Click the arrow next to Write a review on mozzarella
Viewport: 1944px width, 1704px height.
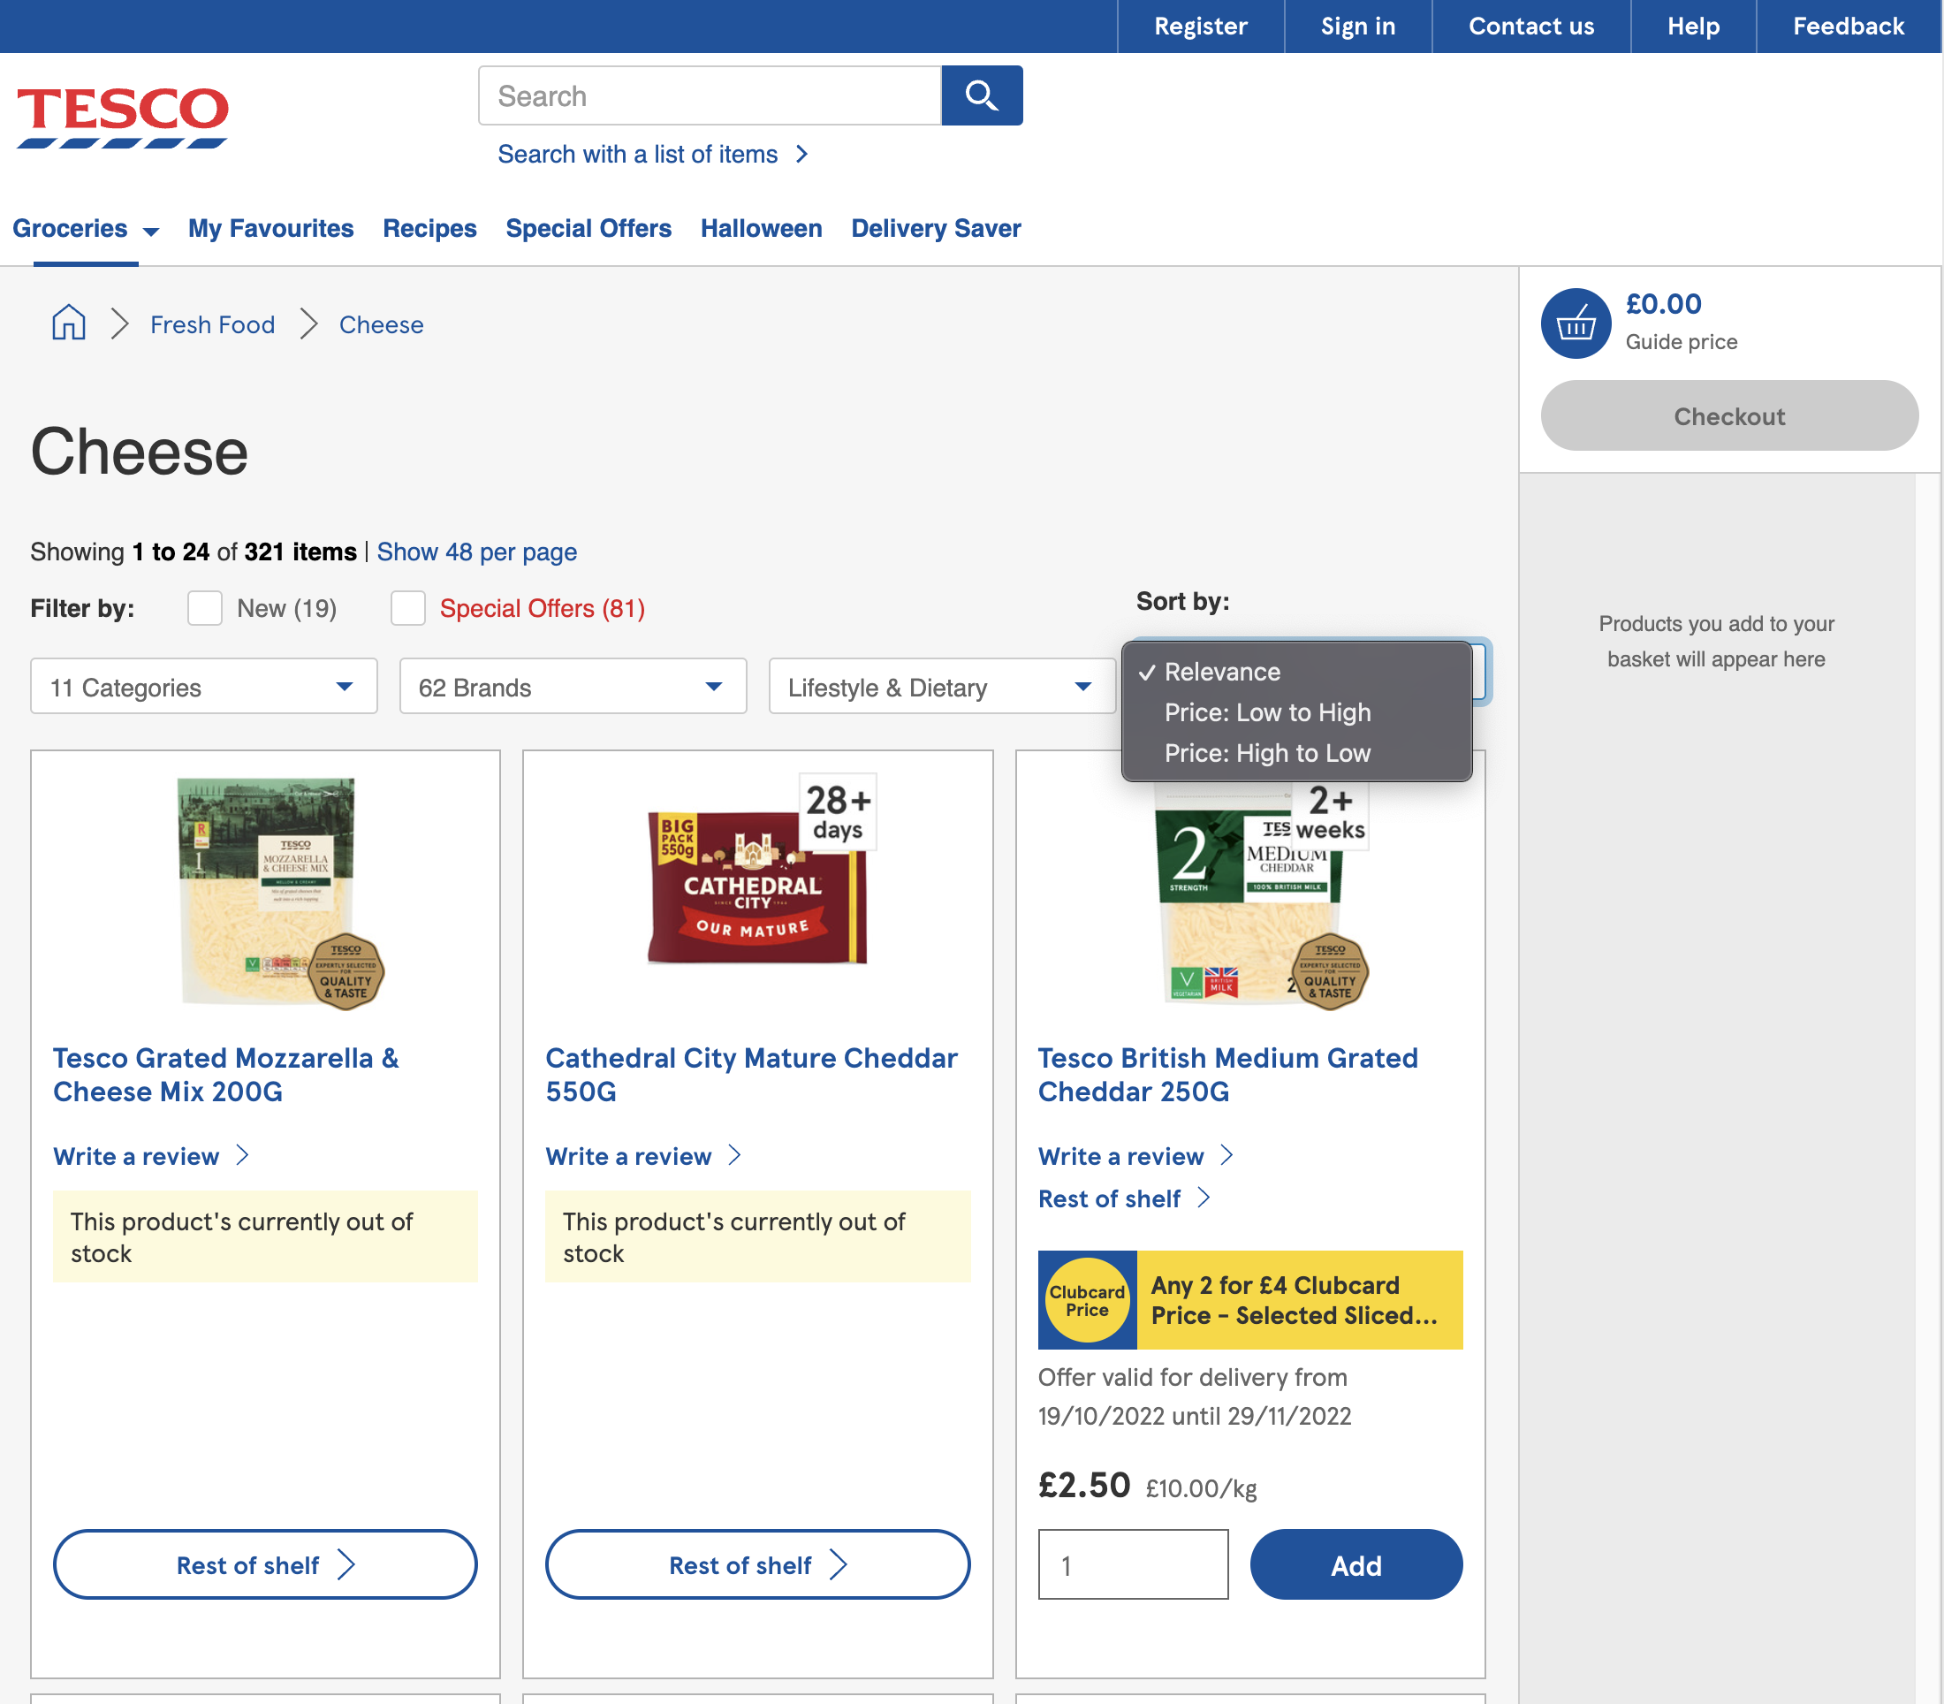click(x=244, y=1155)
